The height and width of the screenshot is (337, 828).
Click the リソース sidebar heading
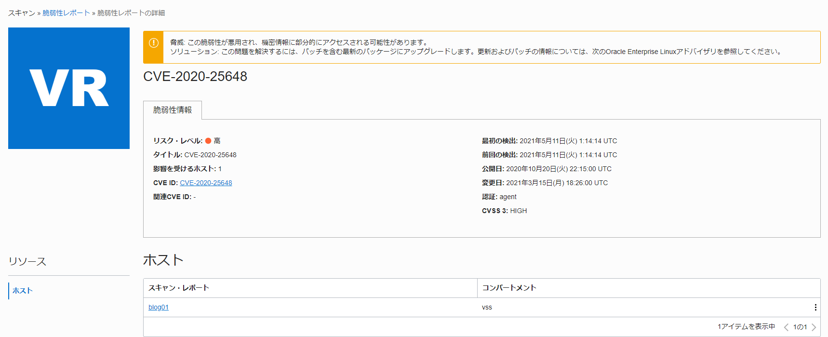pos(27,262)
